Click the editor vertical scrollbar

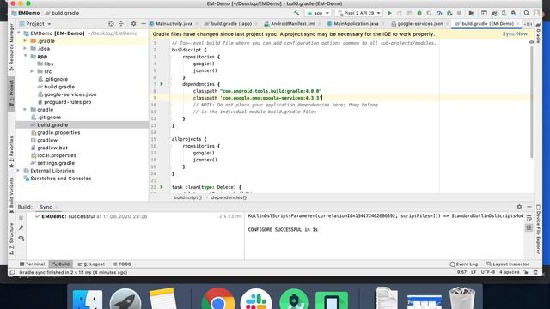pyautogui.click(x=532, y=101)
